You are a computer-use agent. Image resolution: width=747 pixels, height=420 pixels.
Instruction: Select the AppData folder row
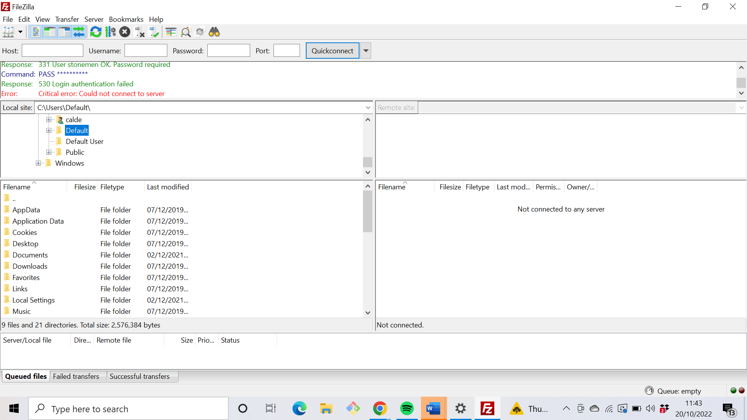tap(181, 210)
